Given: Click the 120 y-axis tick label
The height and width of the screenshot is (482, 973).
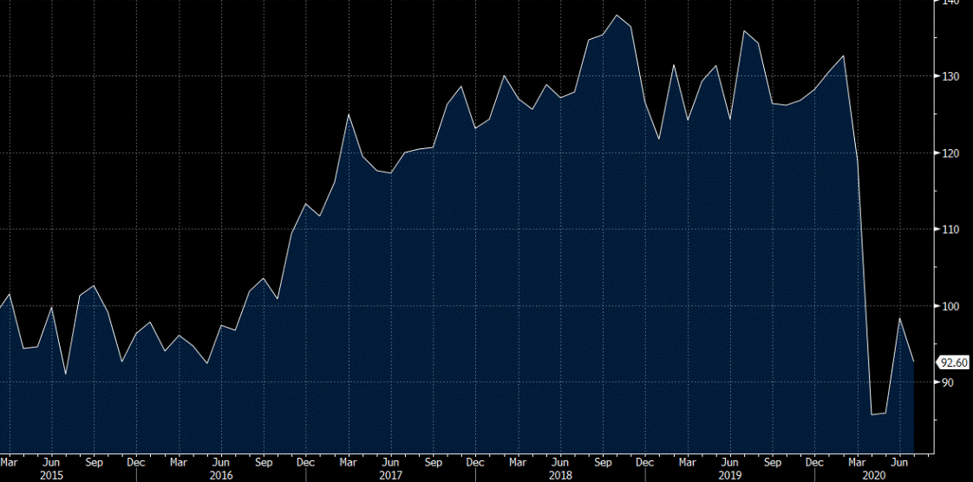Looking at the screenshot, I should click(951, 153).
